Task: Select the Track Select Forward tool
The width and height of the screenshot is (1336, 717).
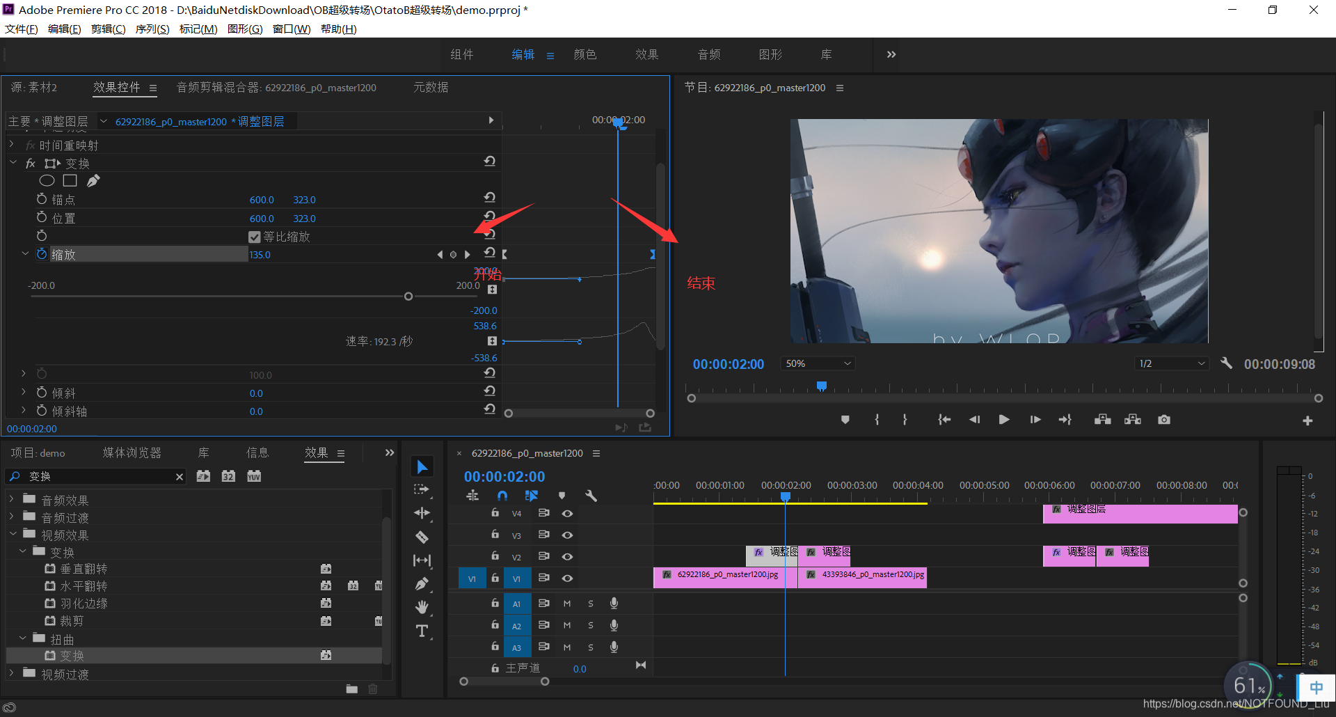Action: (x=422, y=490)
